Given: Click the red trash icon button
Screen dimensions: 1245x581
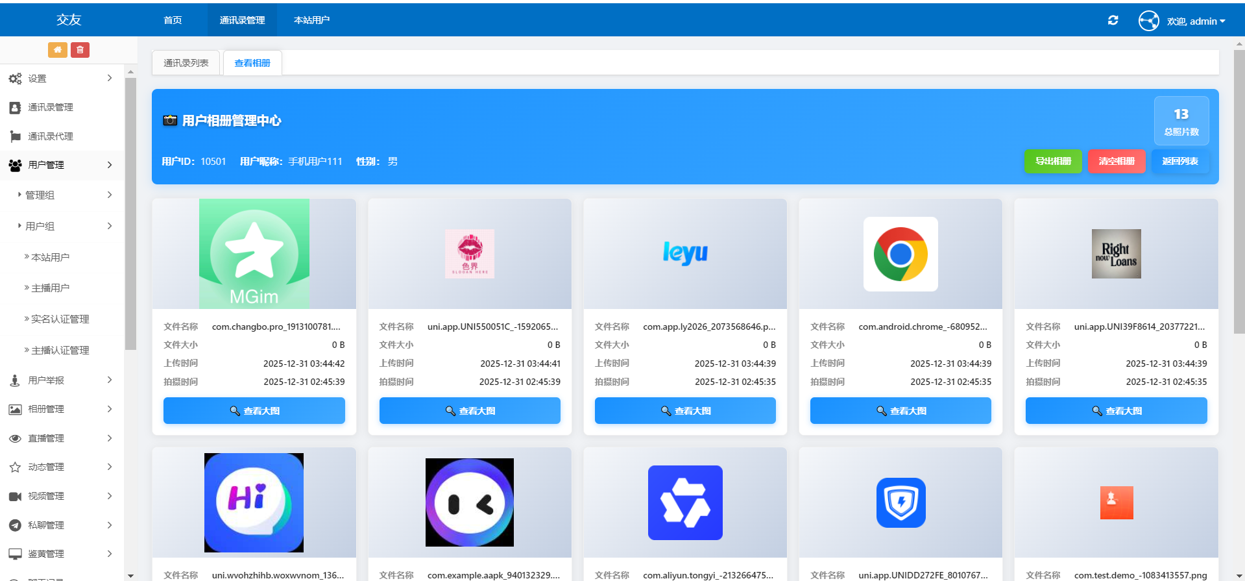Looking at the screenshot, I should (80, 50).
